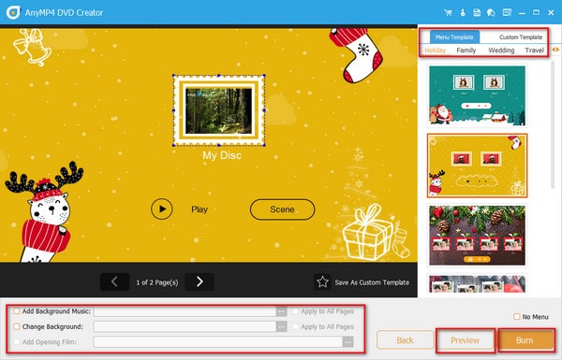This screenshot has width=562, height=360.
Task: Click the opening film path field
Action: pyautogui.click(x=218, y=342)
